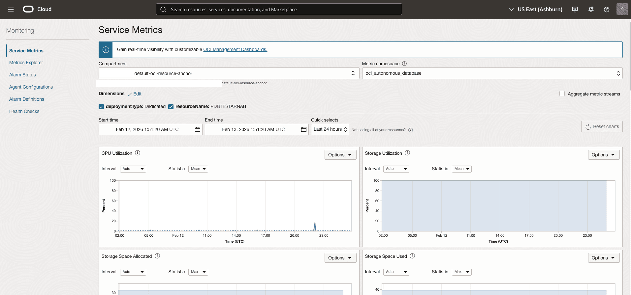
Task: Click the Dimensions Edit link
Action: tap(137, 94)
